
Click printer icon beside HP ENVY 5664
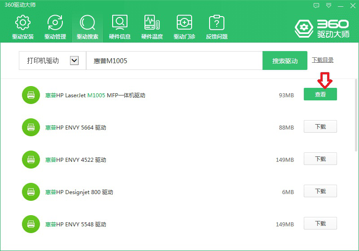[31, 127]
